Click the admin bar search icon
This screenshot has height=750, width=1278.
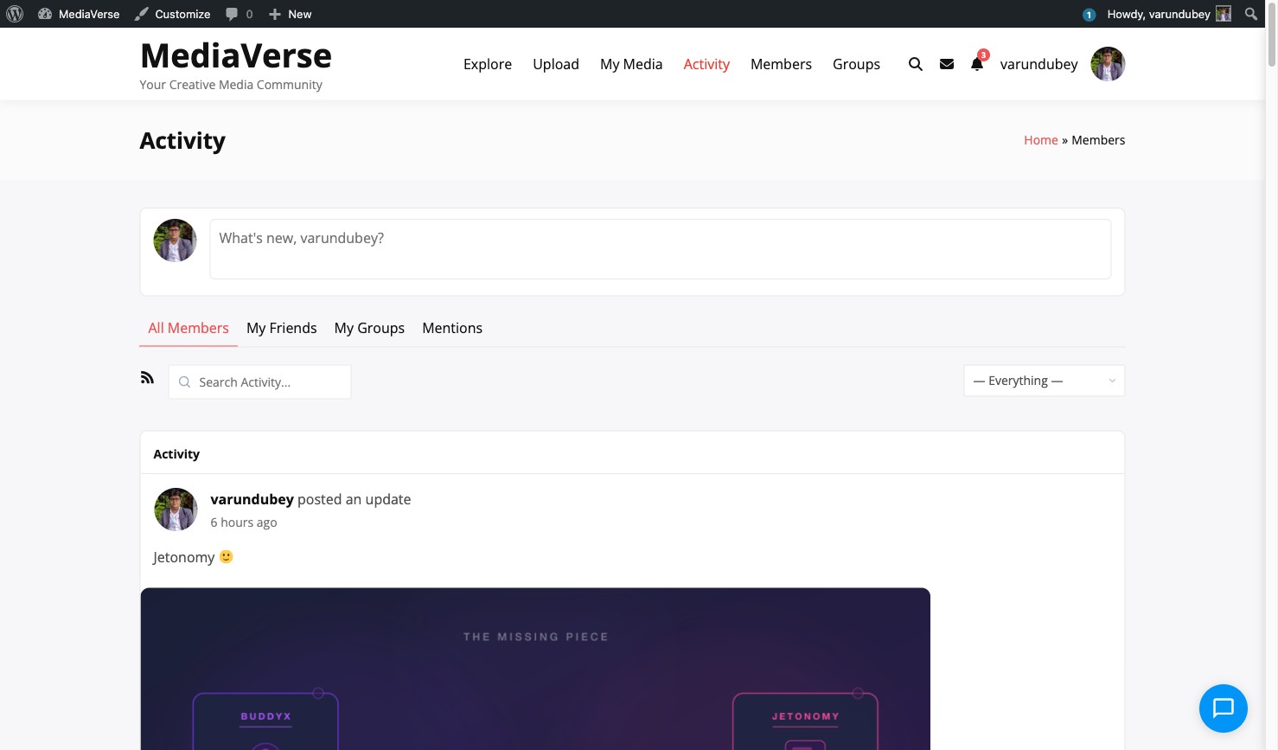click(1250, 14)
